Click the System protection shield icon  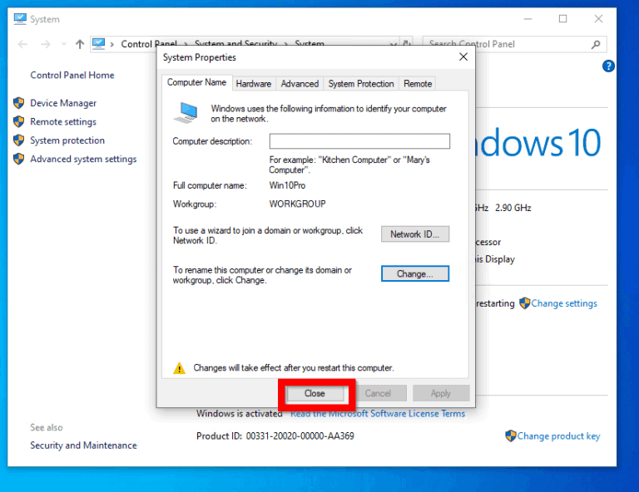(19, 140)
